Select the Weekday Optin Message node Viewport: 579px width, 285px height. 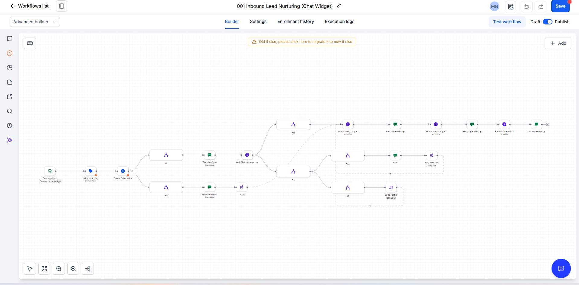coord(209,155)
